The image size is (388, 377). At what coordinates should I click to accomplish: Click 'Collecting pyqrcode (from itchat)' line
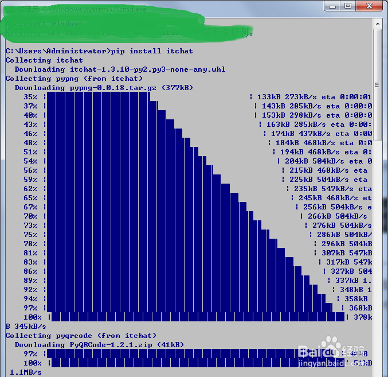(81, 336)
